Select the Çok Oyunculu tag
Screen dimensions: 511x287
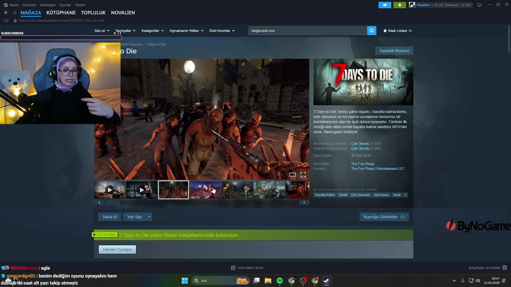360,195
